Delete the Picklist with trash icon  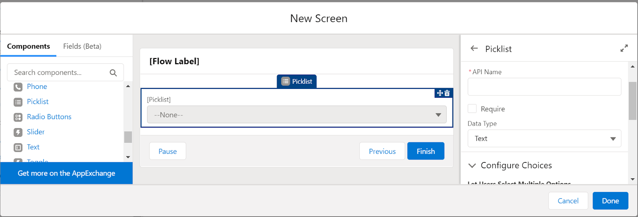pyautogui.click(x=447, y=93)
